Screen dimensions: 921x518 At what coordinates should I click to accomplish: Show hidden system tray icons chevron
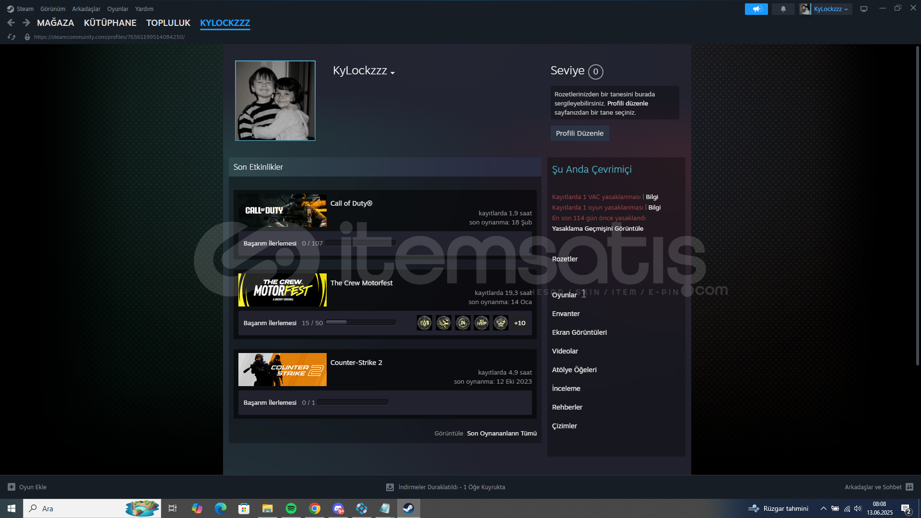(823, 508)
